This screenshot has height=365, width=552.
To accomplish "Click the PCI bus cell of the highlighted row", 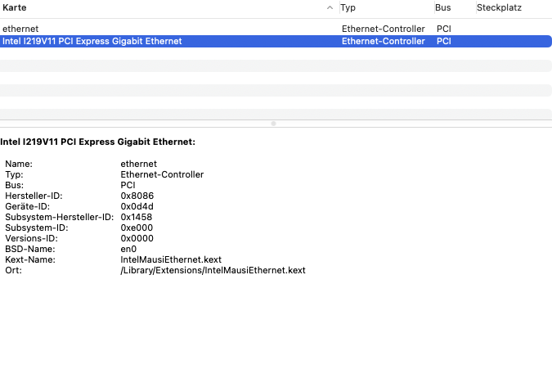I will click(444, 41).
